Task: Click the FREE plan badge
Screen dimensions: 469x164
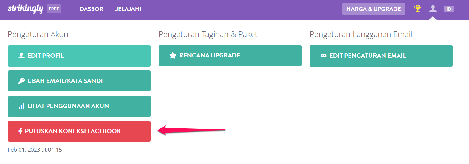Action: pos(54,9)
